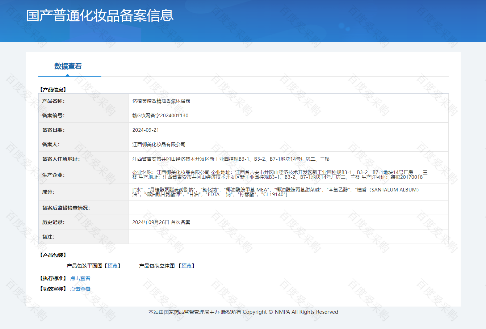
Task: Click the page title 国产普通化妆品备案信息
Action: click(100, 16)
